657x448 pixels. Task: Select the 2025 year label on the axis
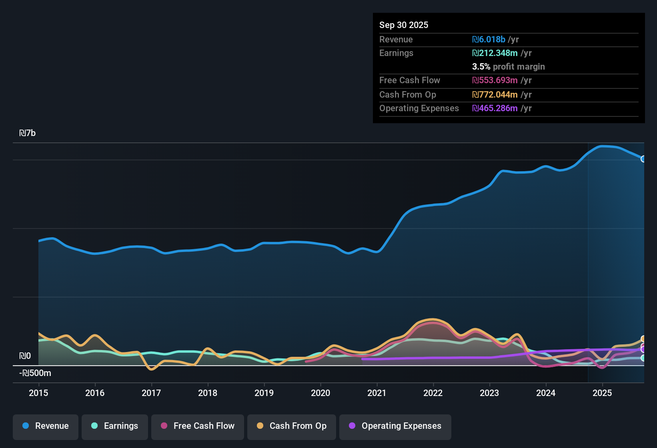[x=603, y=393]
